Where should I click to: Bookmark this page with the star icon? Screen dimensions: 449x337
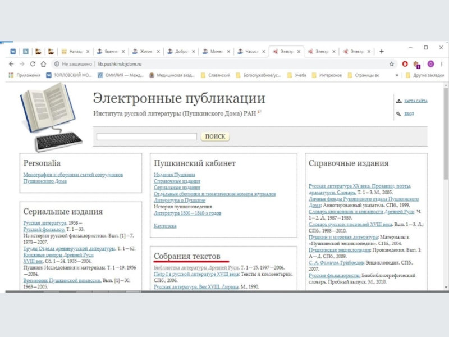[391, 64]
